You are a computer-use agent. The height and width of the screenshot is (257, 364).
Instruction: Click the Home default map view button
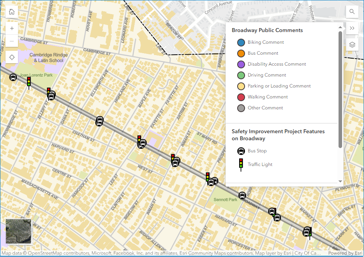(x=12, y=12)
